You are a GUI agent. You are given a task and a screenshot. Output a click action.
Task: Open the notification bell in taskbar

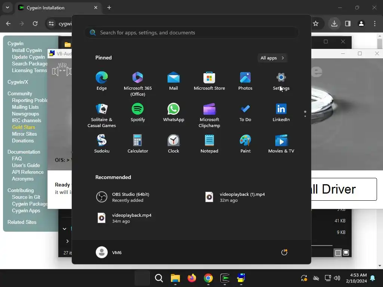pos(373,278)
